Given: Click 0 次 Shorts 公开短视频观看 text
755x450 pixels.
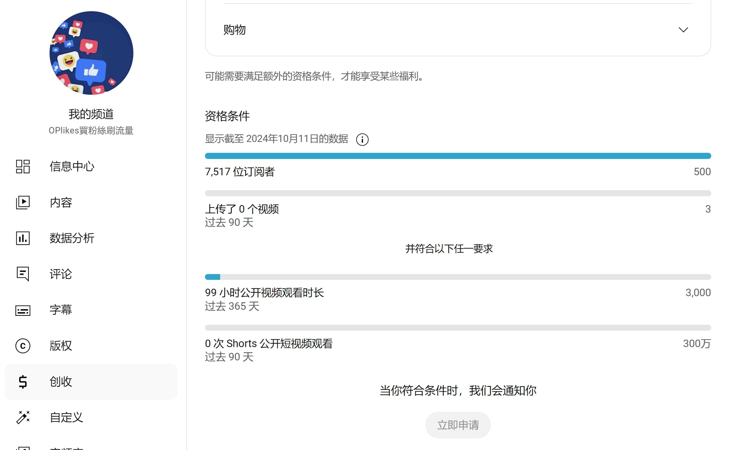Looking at the screenshot, I should pos(269,343).
